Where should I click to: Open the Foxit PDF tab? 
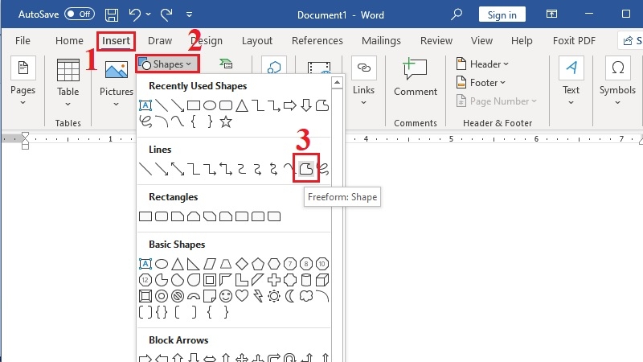[574, 41]
